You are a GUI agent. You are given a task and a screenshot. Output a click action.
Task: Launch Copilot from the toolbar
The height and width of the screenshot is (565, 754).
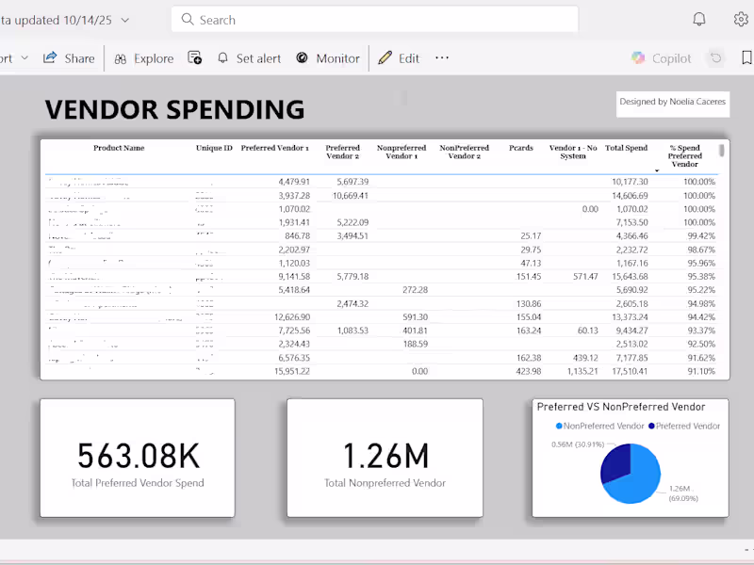click(x=662, y=58)
